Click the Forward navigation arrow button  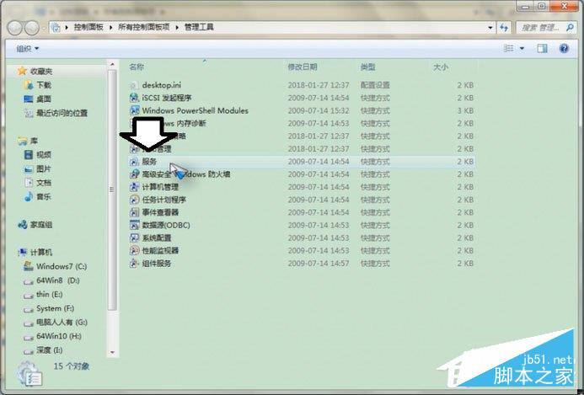pyautogui.click(x=32, y=28)
